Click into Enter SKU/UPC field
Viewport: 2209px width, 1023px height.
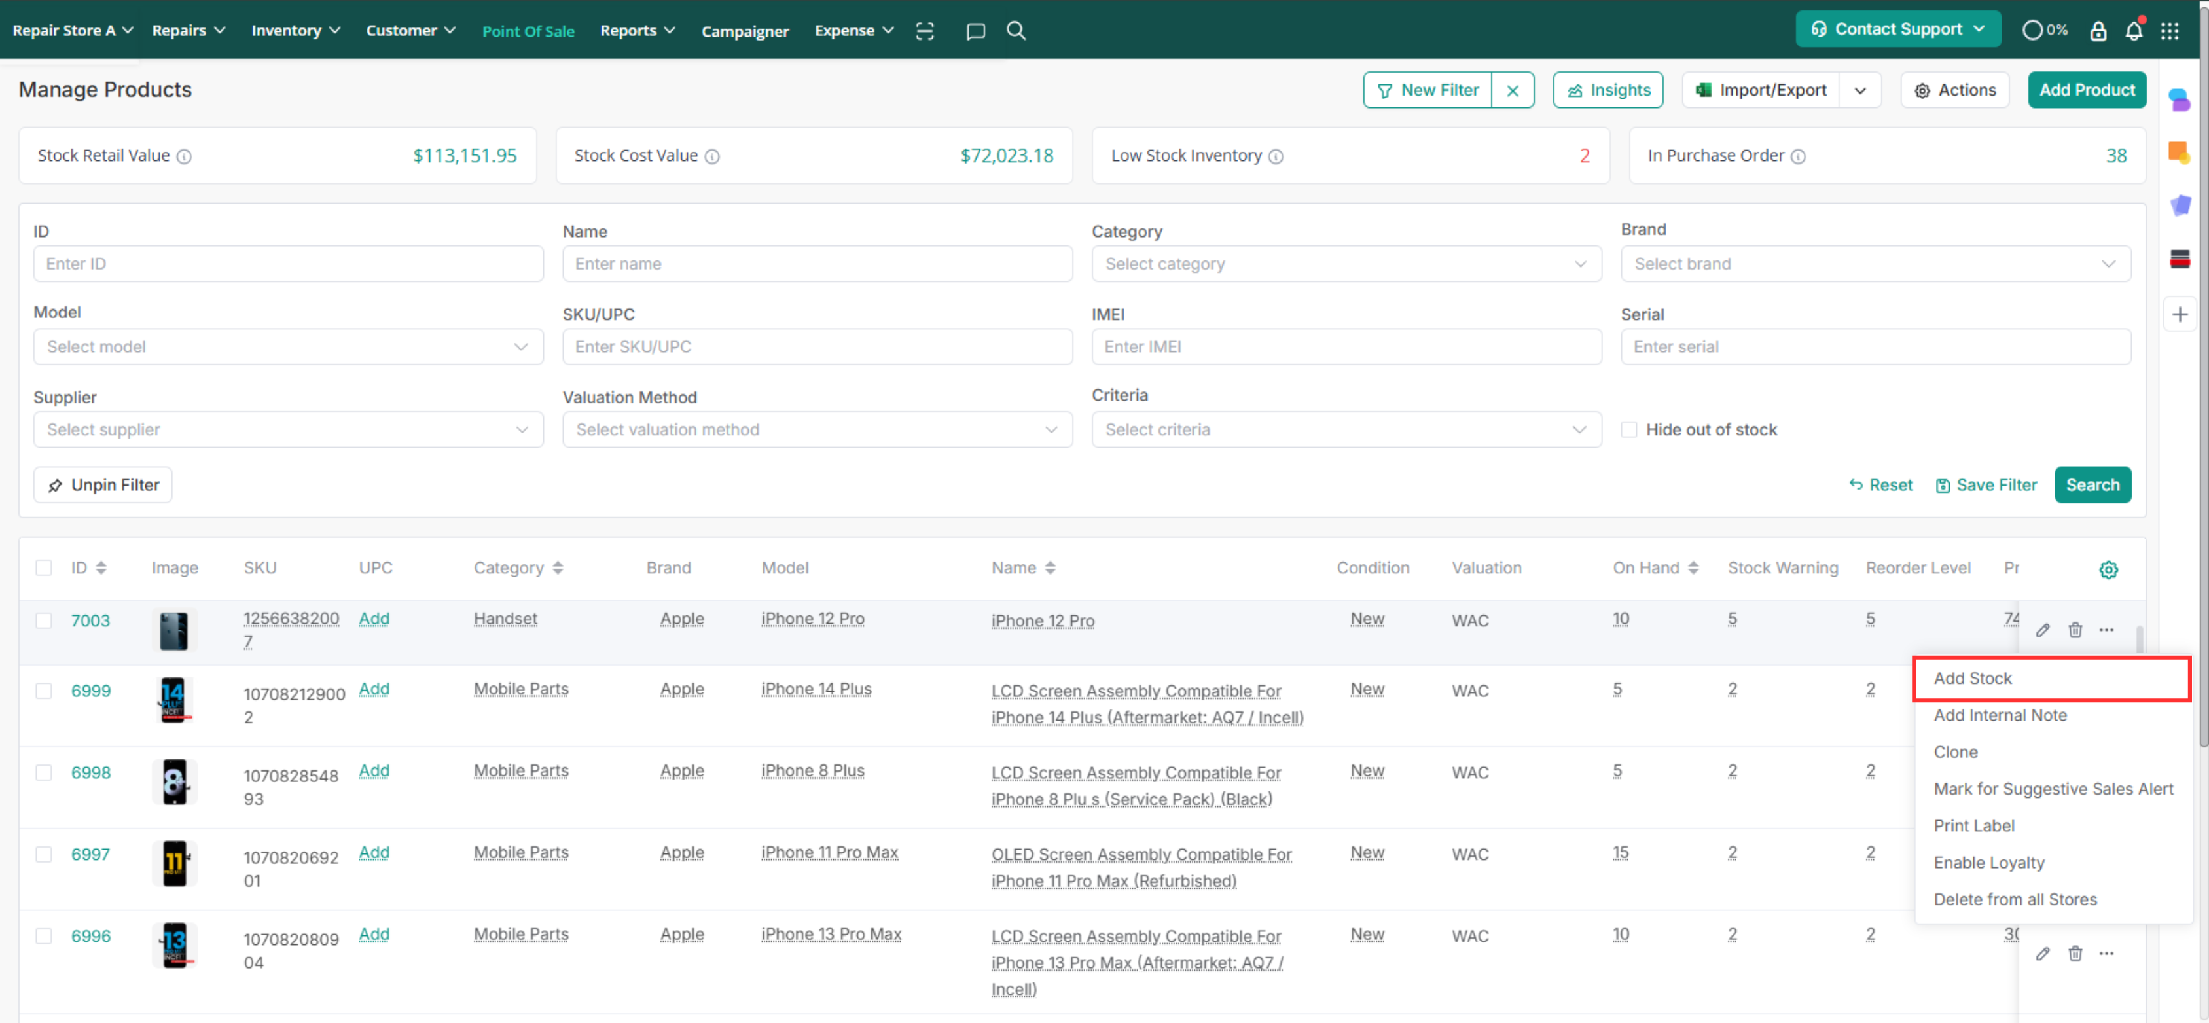(816, 348)
